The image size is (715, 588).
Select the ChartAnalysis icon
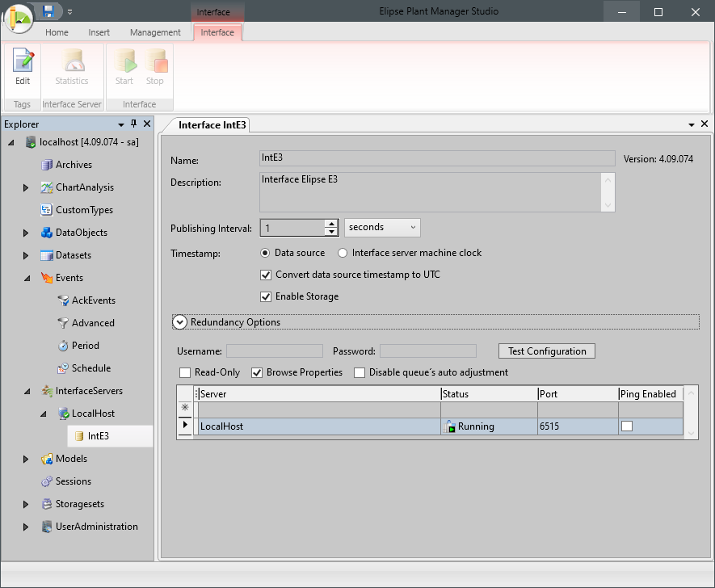(x=47, y=187)
